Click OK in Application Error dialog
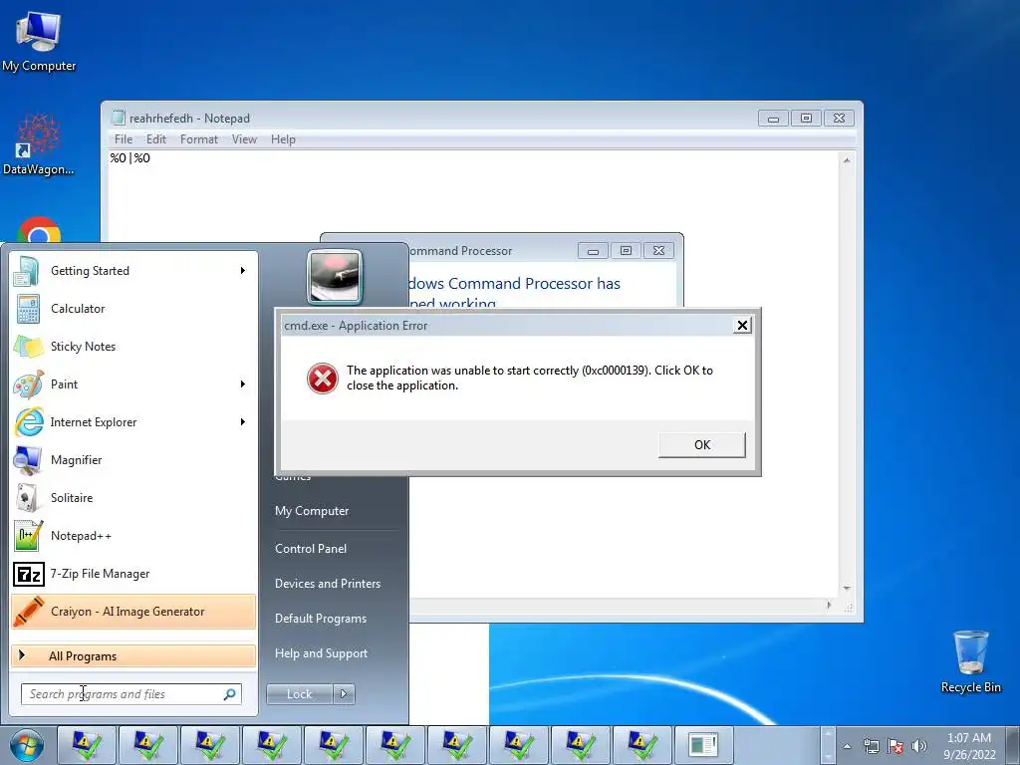The height and width of the screenshot is (765, 1020). click(x=702, y=445)
